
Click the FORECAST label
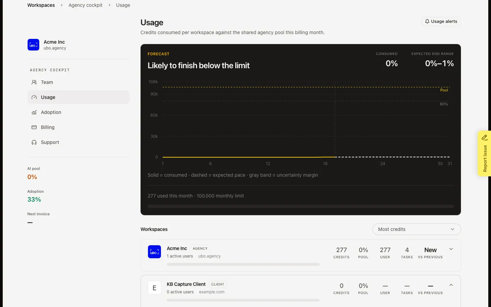coord(159,54)
